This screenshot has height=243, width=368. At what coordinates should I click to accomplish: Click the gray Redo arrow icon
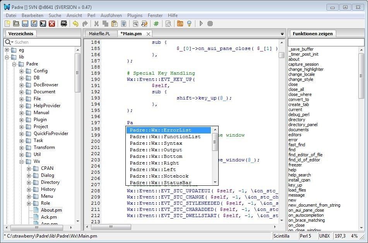(85, 24)
